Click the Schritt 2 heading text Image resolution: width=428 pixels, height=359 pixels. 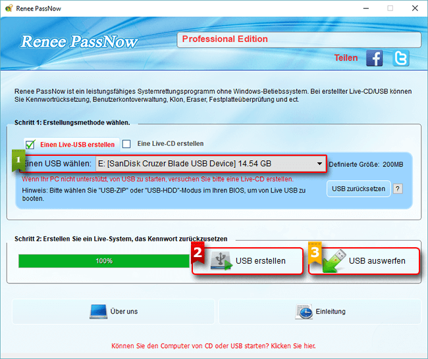click(x=121, y=239)
